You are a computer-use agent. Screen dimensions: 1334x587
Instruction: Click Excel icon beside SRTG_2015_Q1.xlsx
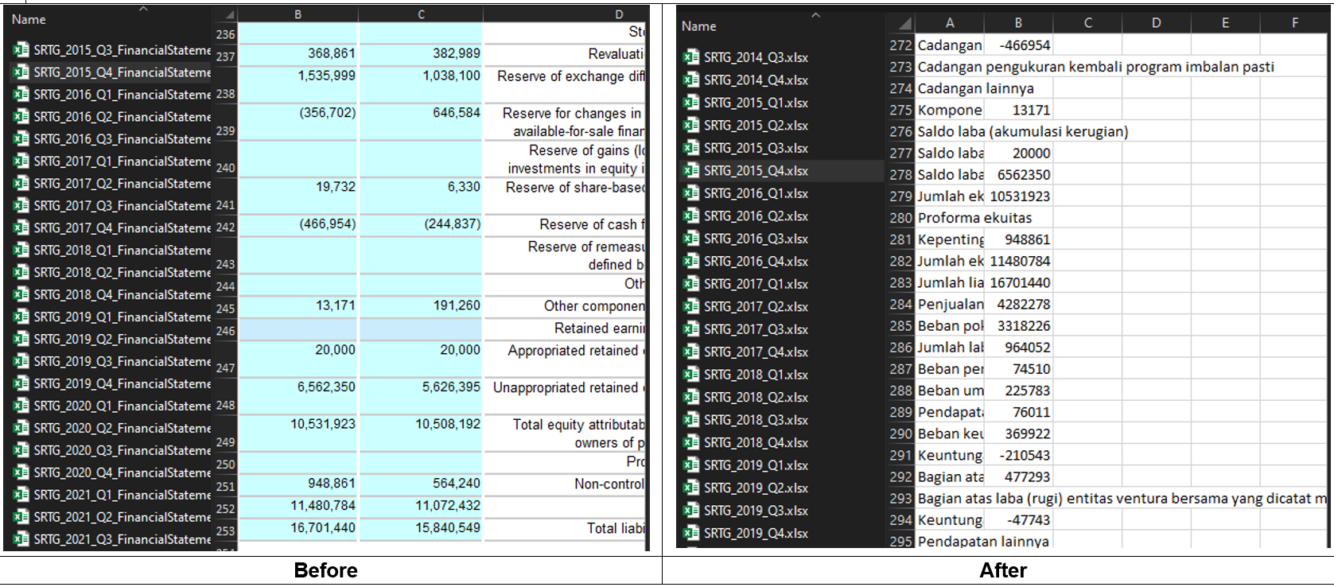point(691,103)
